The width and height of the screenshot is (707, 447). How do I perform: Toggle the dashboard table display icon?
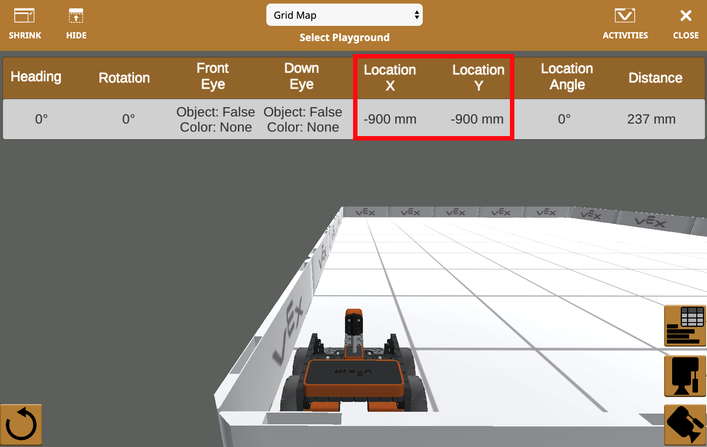coord(685,326)
